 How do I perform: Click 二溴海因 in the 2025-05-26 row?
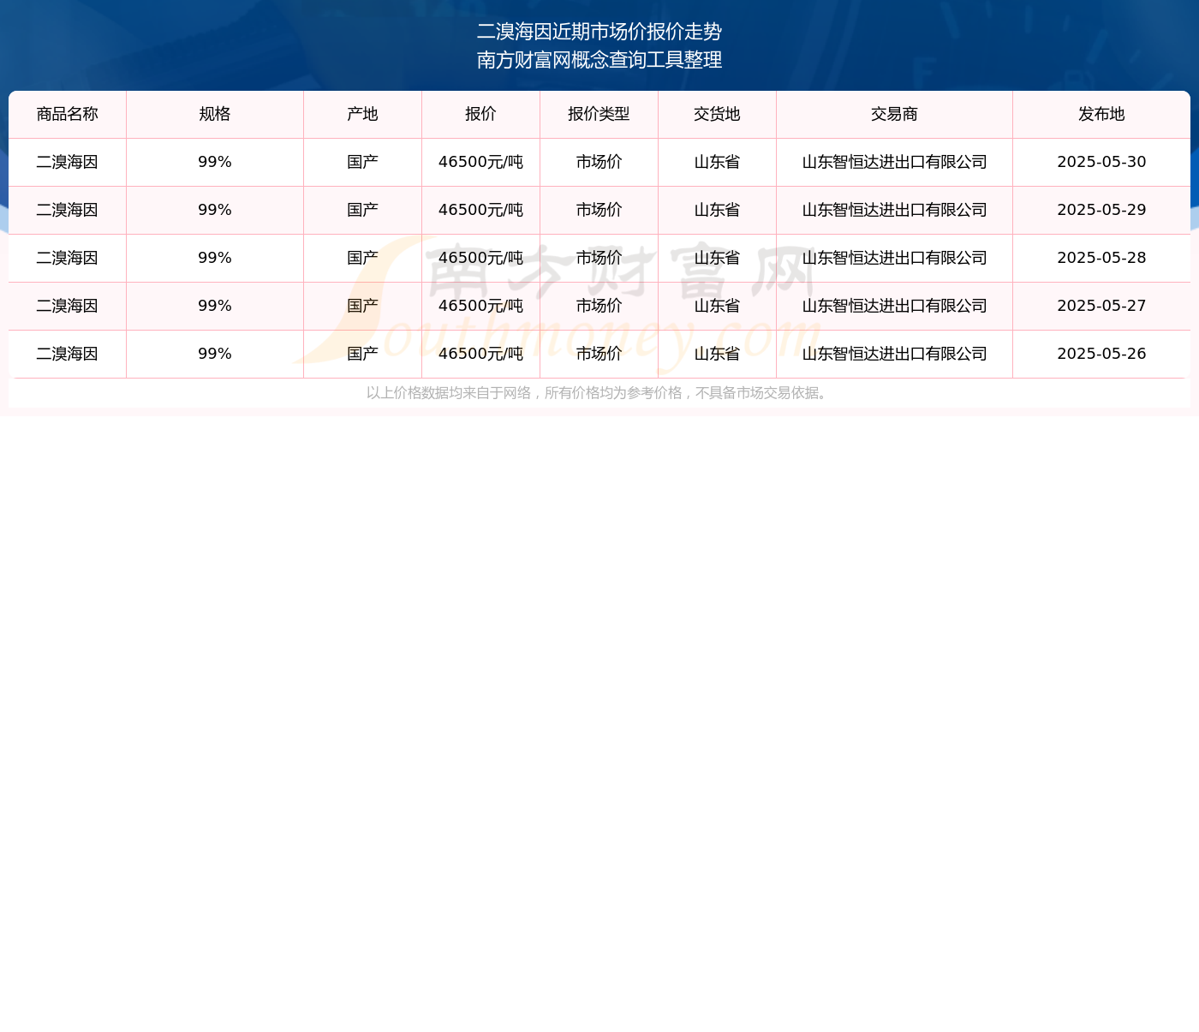(68, 354)
